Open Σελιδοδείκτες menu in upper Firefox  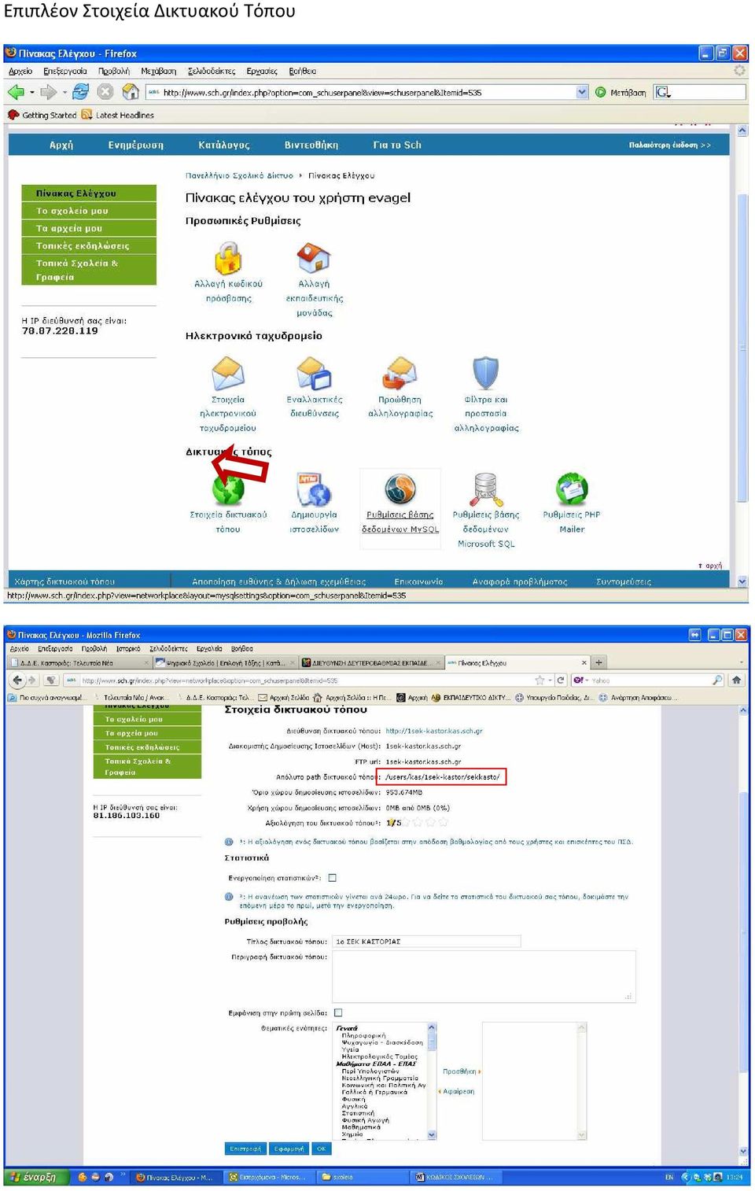(x=212, y=71)
